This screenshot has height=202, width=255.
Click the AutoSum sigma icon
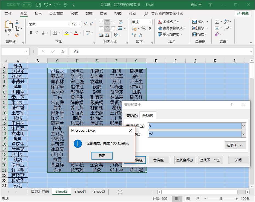(217, 22)
